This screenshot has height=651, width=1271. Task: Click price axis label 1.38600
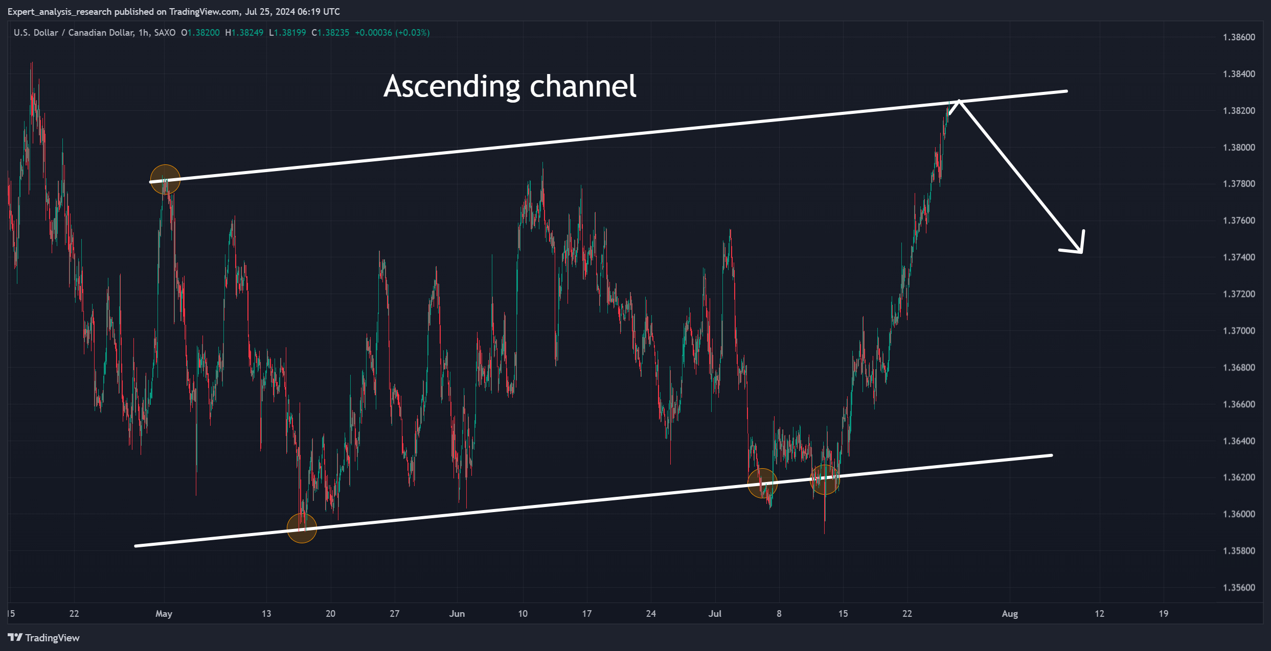tap(1239, 37)
